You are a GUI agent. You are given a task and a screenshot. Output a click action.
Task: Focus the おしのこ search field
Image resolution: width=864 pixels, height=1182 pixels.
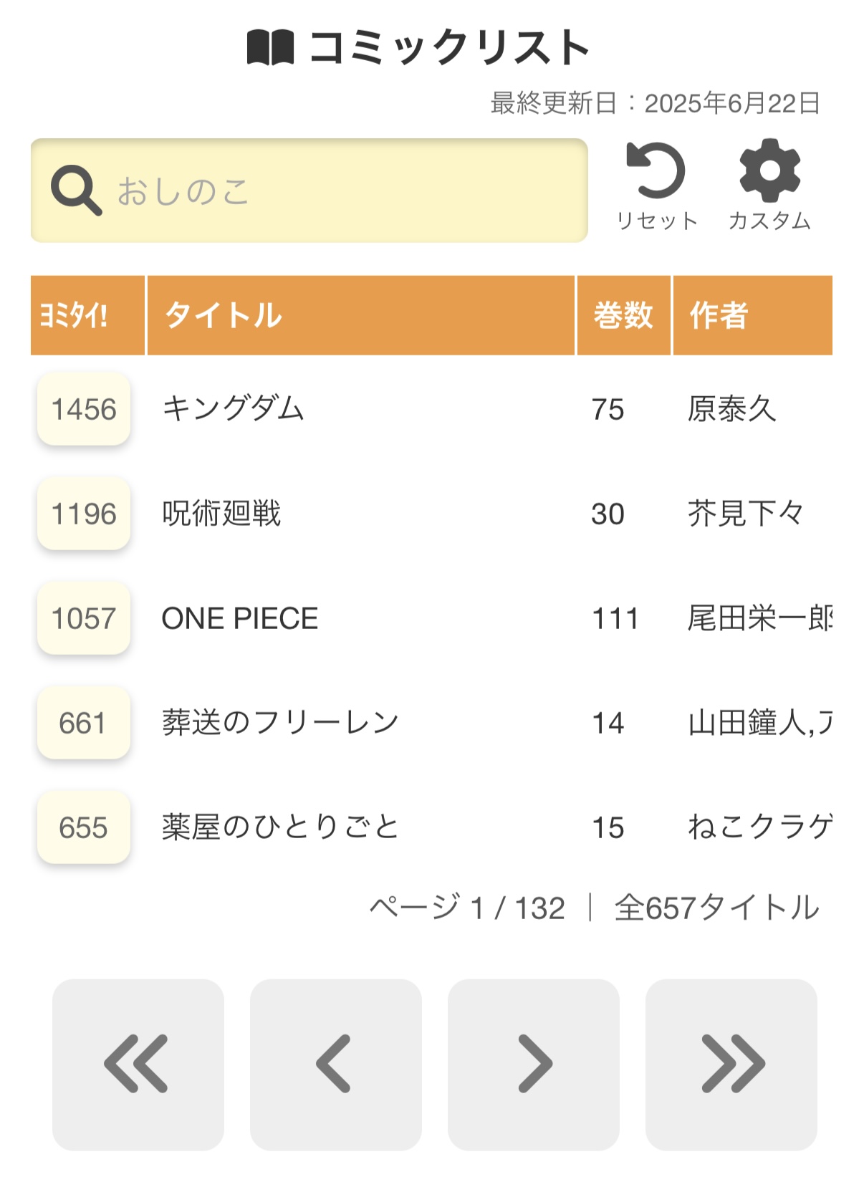[309, 191]
